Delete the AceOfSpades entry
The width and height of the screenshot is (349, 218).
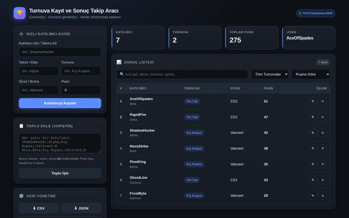pos(323,101)
